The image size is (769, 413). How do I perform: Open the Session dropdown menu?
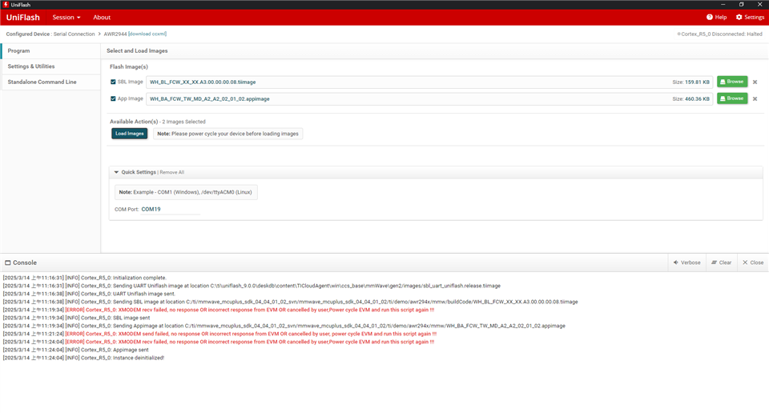[x=66, y=17]
